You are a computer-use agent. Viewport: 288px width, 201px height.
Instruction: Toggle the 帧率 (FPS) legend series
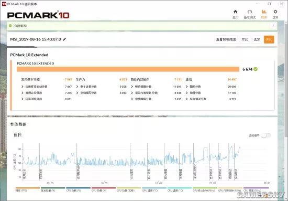click(x=28, y=189)
